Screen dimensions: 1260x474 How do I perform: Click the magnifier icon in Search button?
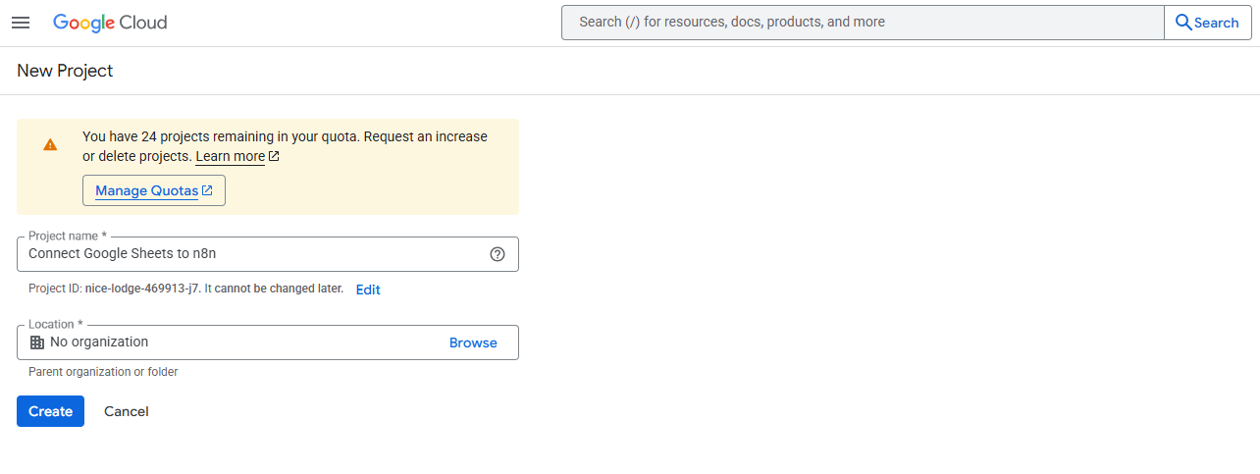(x=1183, y=23)
